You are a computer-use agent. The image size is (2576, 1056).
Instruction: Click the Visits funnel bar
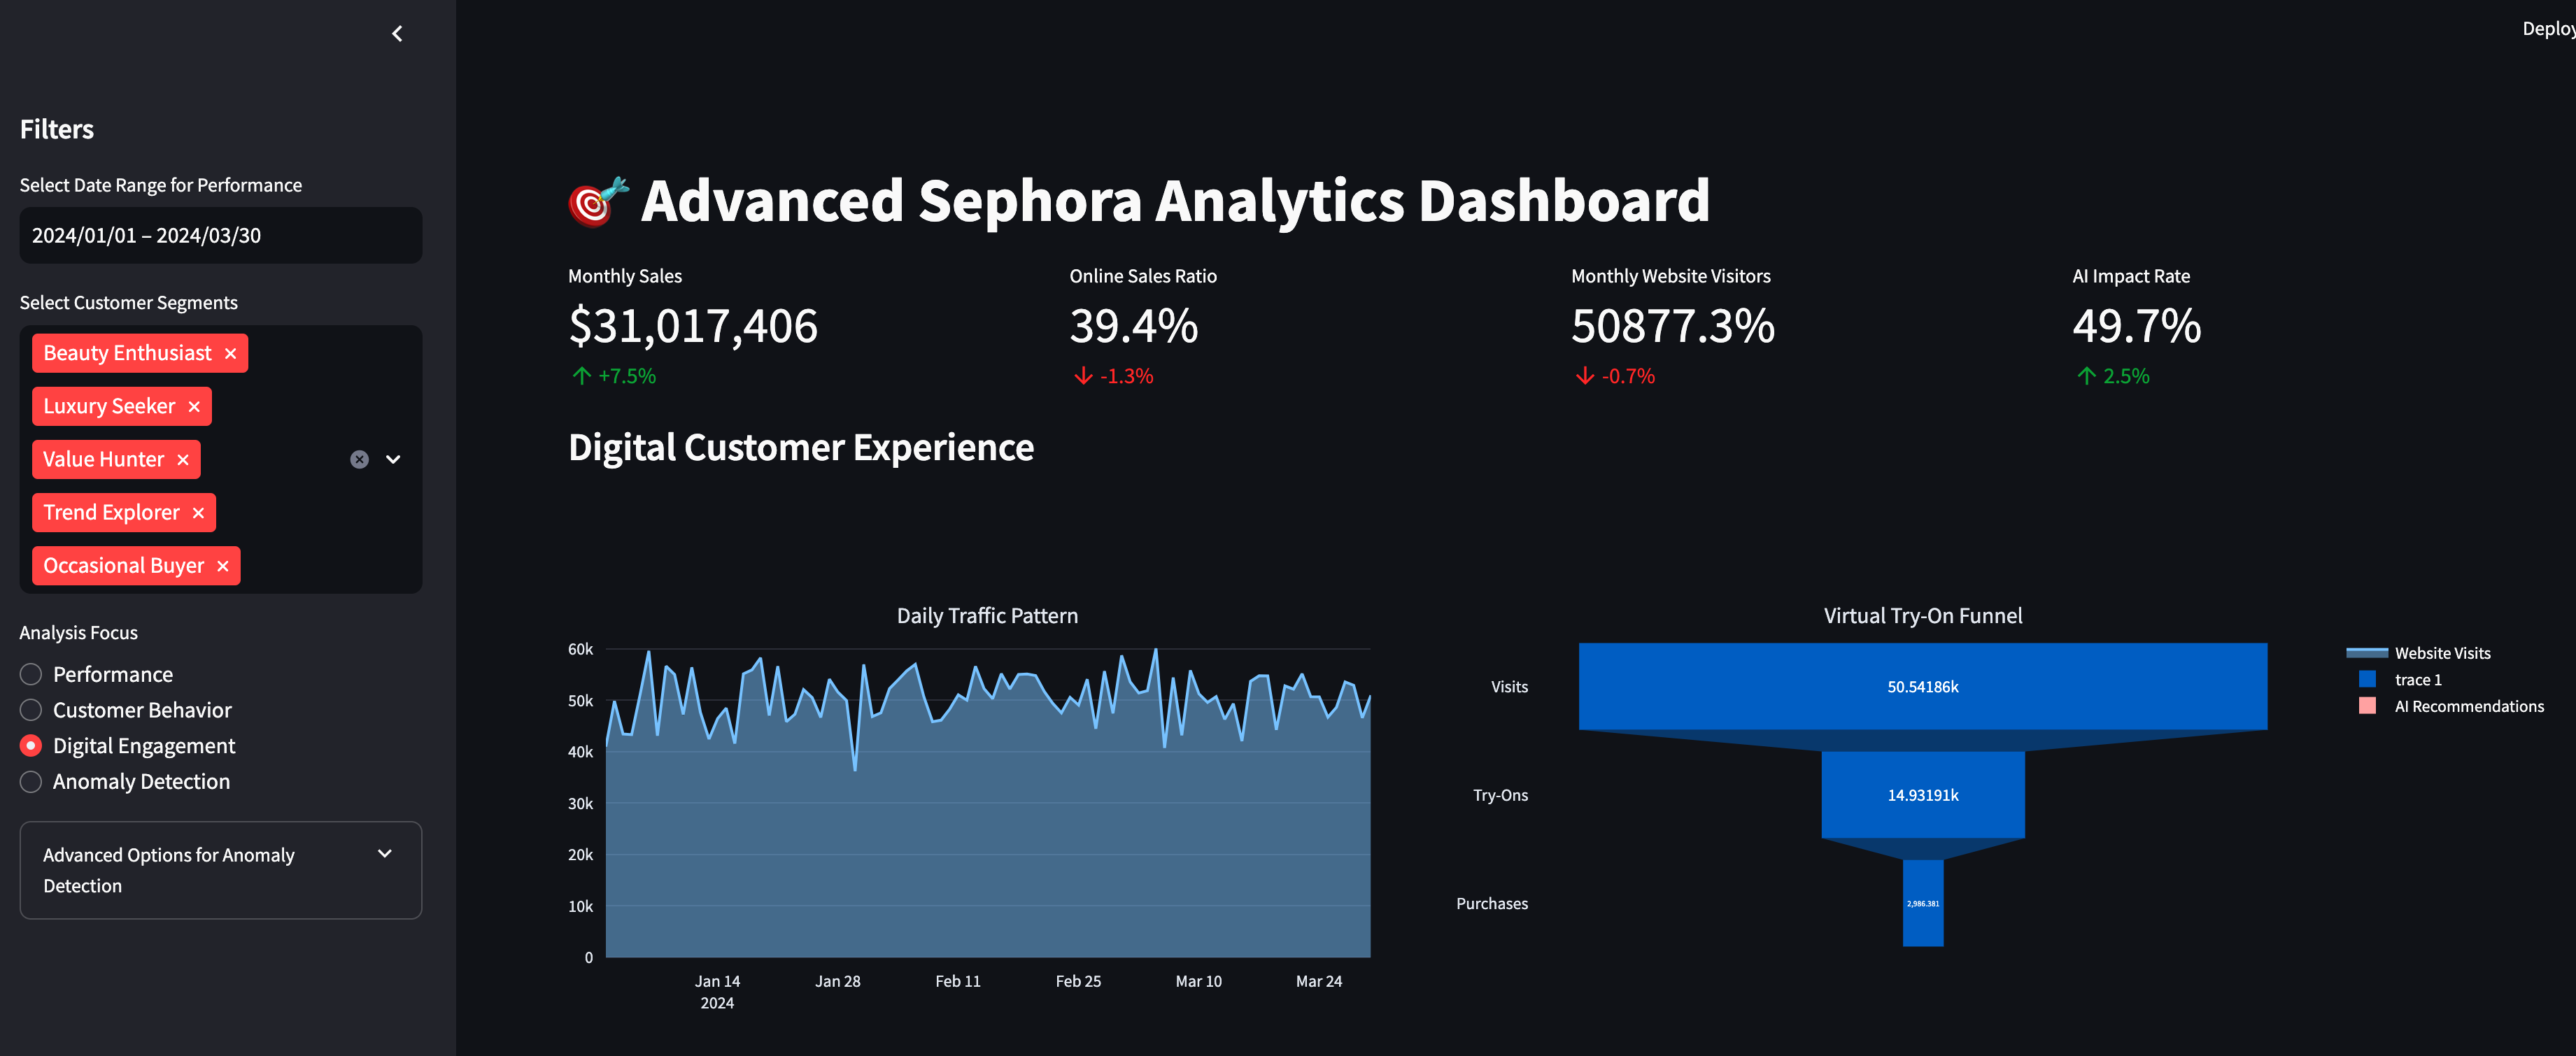(x=1922, y=686)
